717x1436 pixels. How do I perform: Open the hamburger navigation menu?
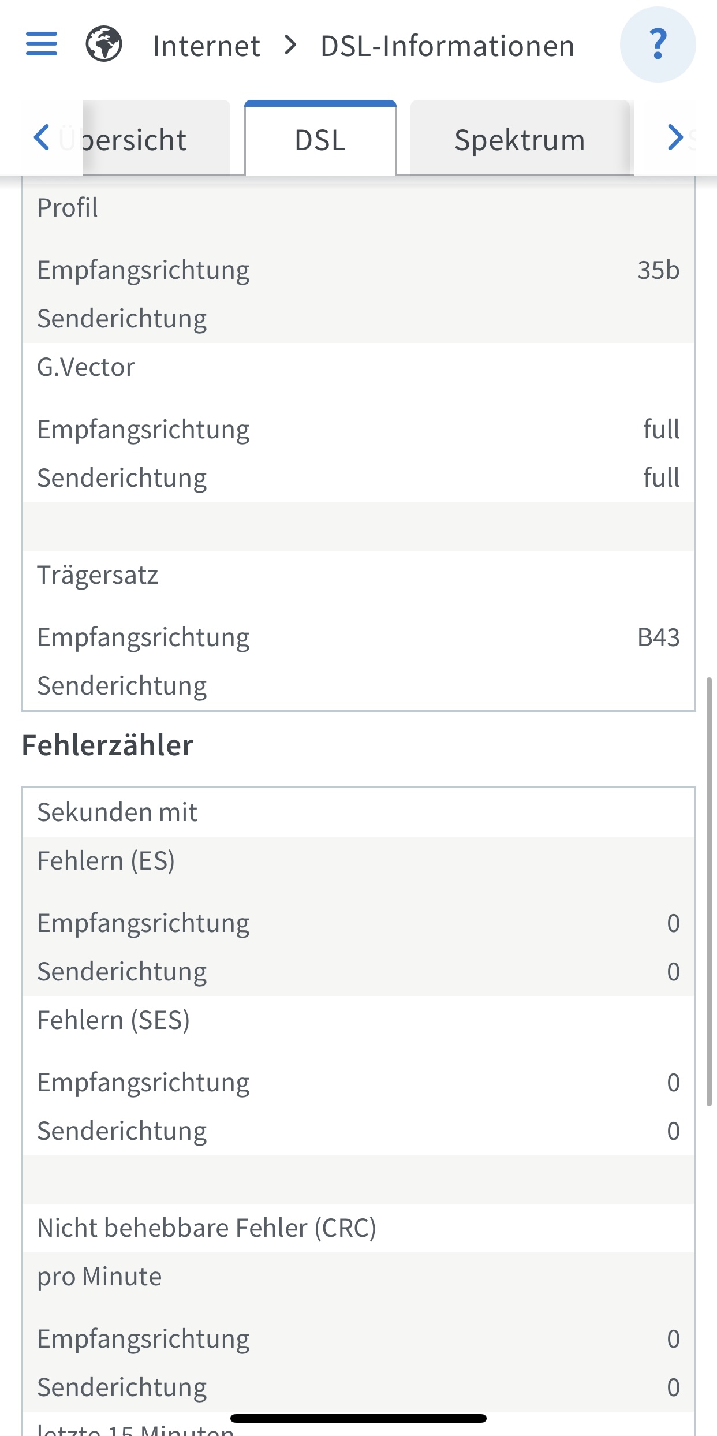click(42, 44)
